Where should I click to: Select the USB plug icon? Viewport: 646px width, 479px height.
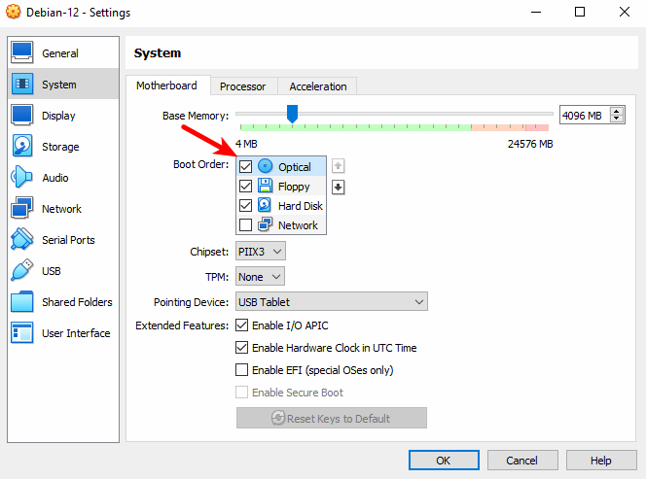pyautogui.click(x=22, y=271)
